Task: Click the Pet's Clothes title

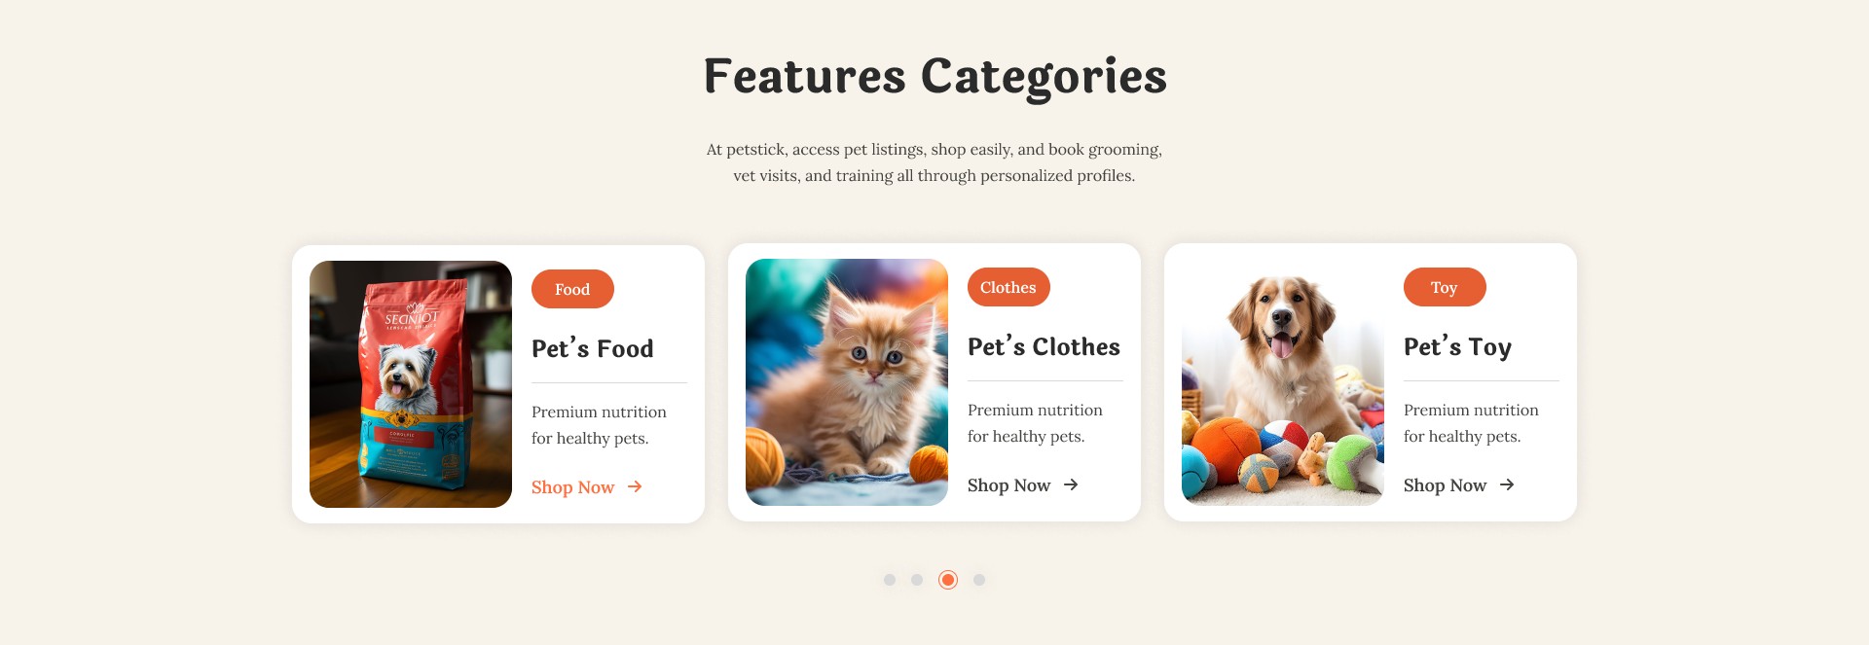Action: tap(1044, 346)
